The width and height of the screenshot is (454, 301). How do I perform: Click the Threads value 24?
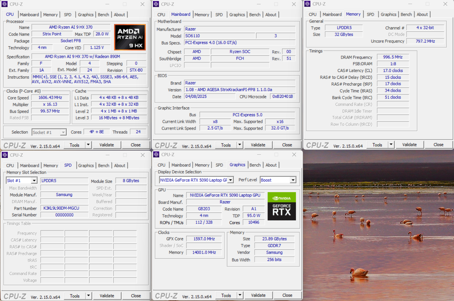point(138,132)
